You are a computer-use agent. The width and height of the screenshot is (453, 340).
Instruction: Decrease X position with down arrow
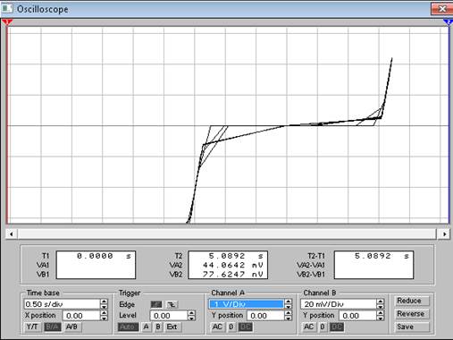[x=104, y=319]
